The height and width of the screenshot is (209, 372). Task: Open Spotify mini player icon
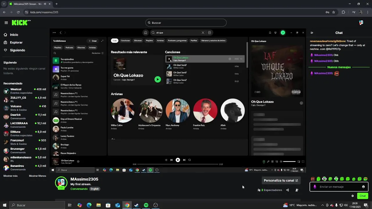298,162
